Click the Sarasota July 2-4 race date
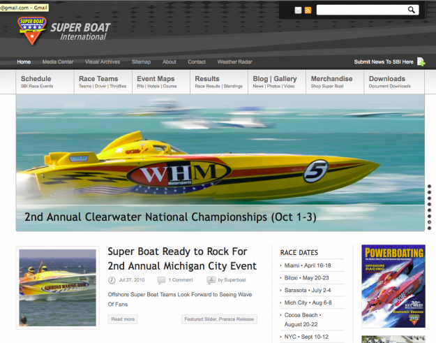The height and width of the screenshot is (343, 436). [x=308, y=290]
